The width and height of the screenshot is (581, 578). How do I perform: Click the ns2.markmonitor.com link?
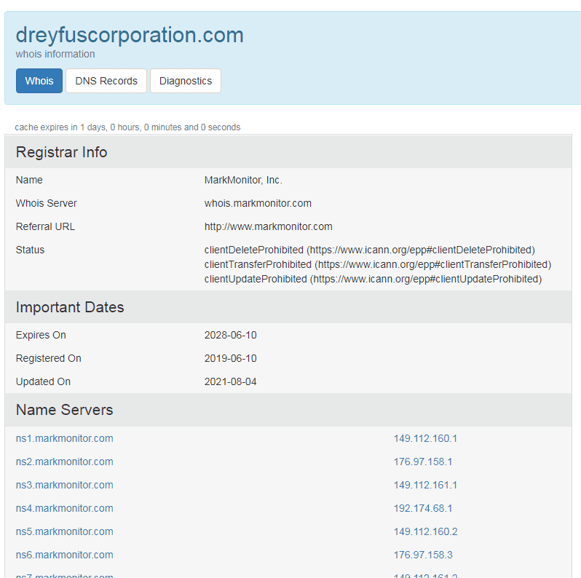point(65,462)
